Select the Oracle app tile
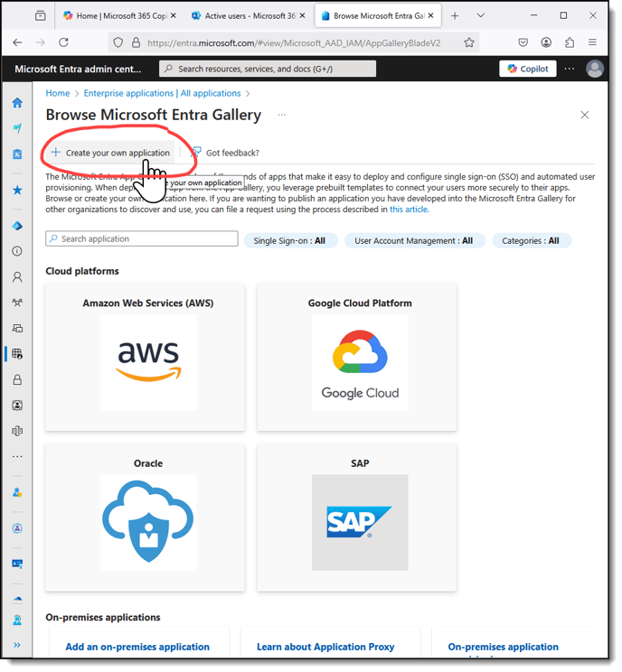The image size is (622, 672). [x=145, y=518]
